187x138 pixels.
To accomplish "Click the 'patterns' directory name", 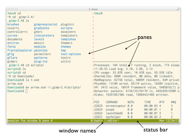I will (41, 58).
